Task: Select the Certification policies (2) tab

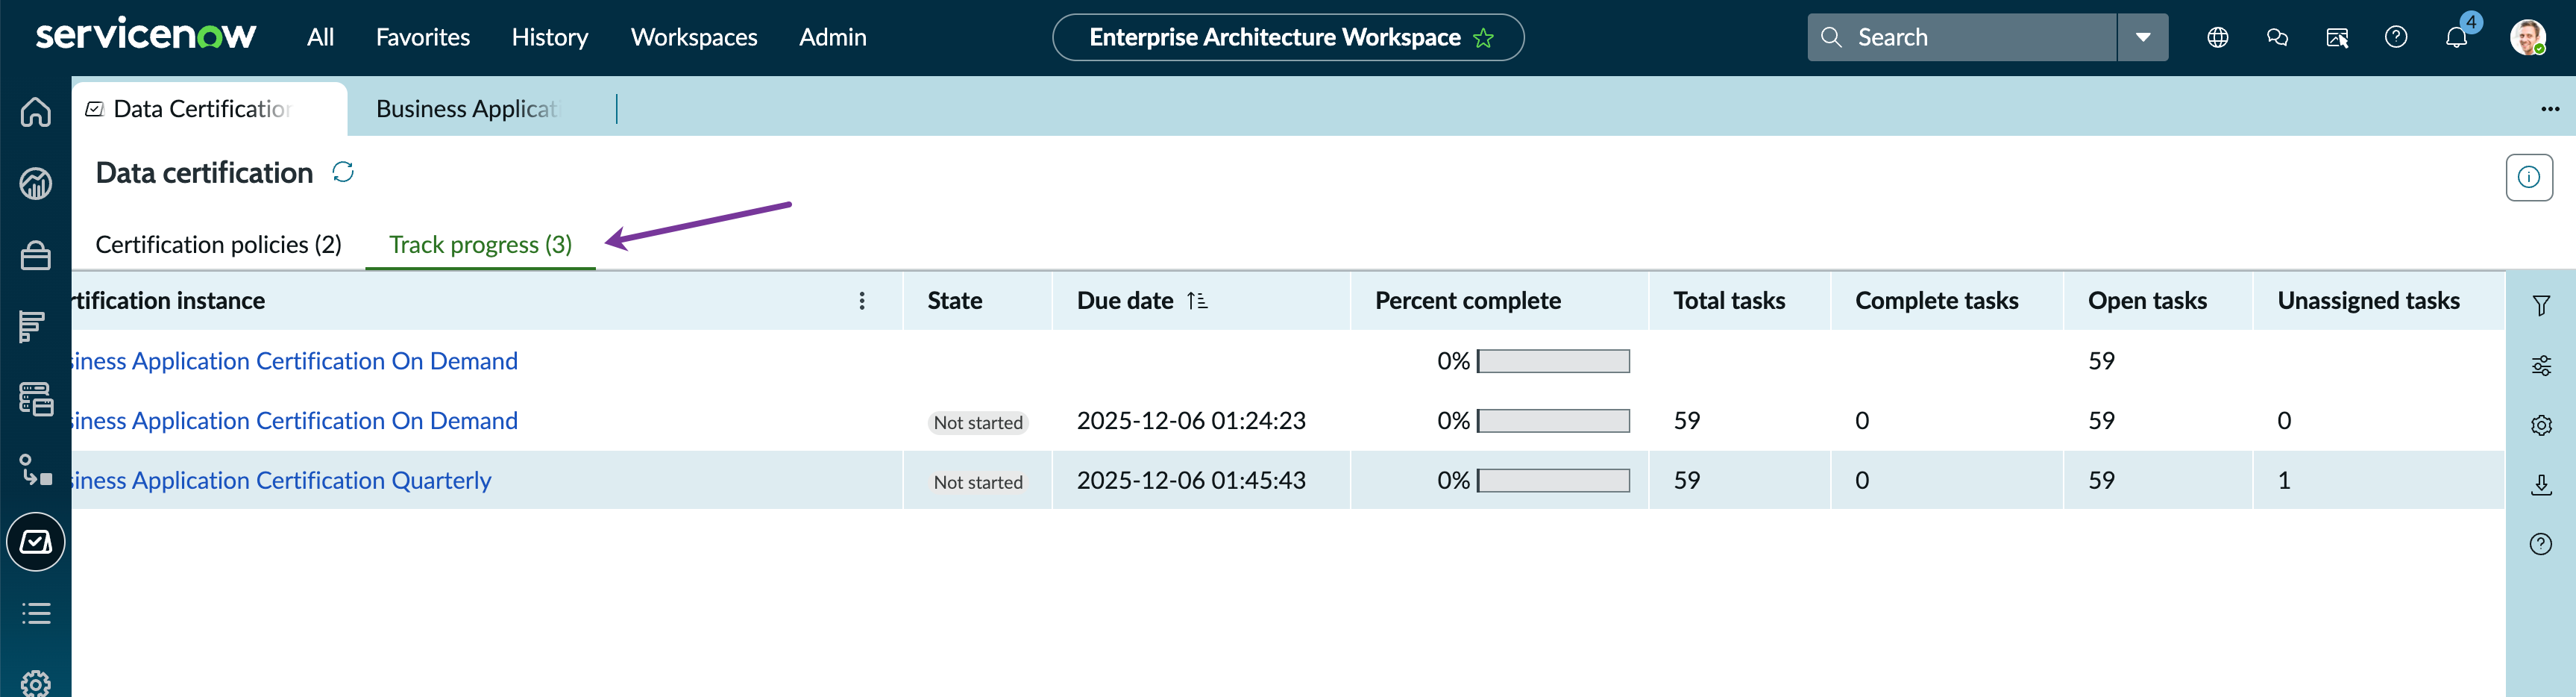Action: click(x=219, y=245)
